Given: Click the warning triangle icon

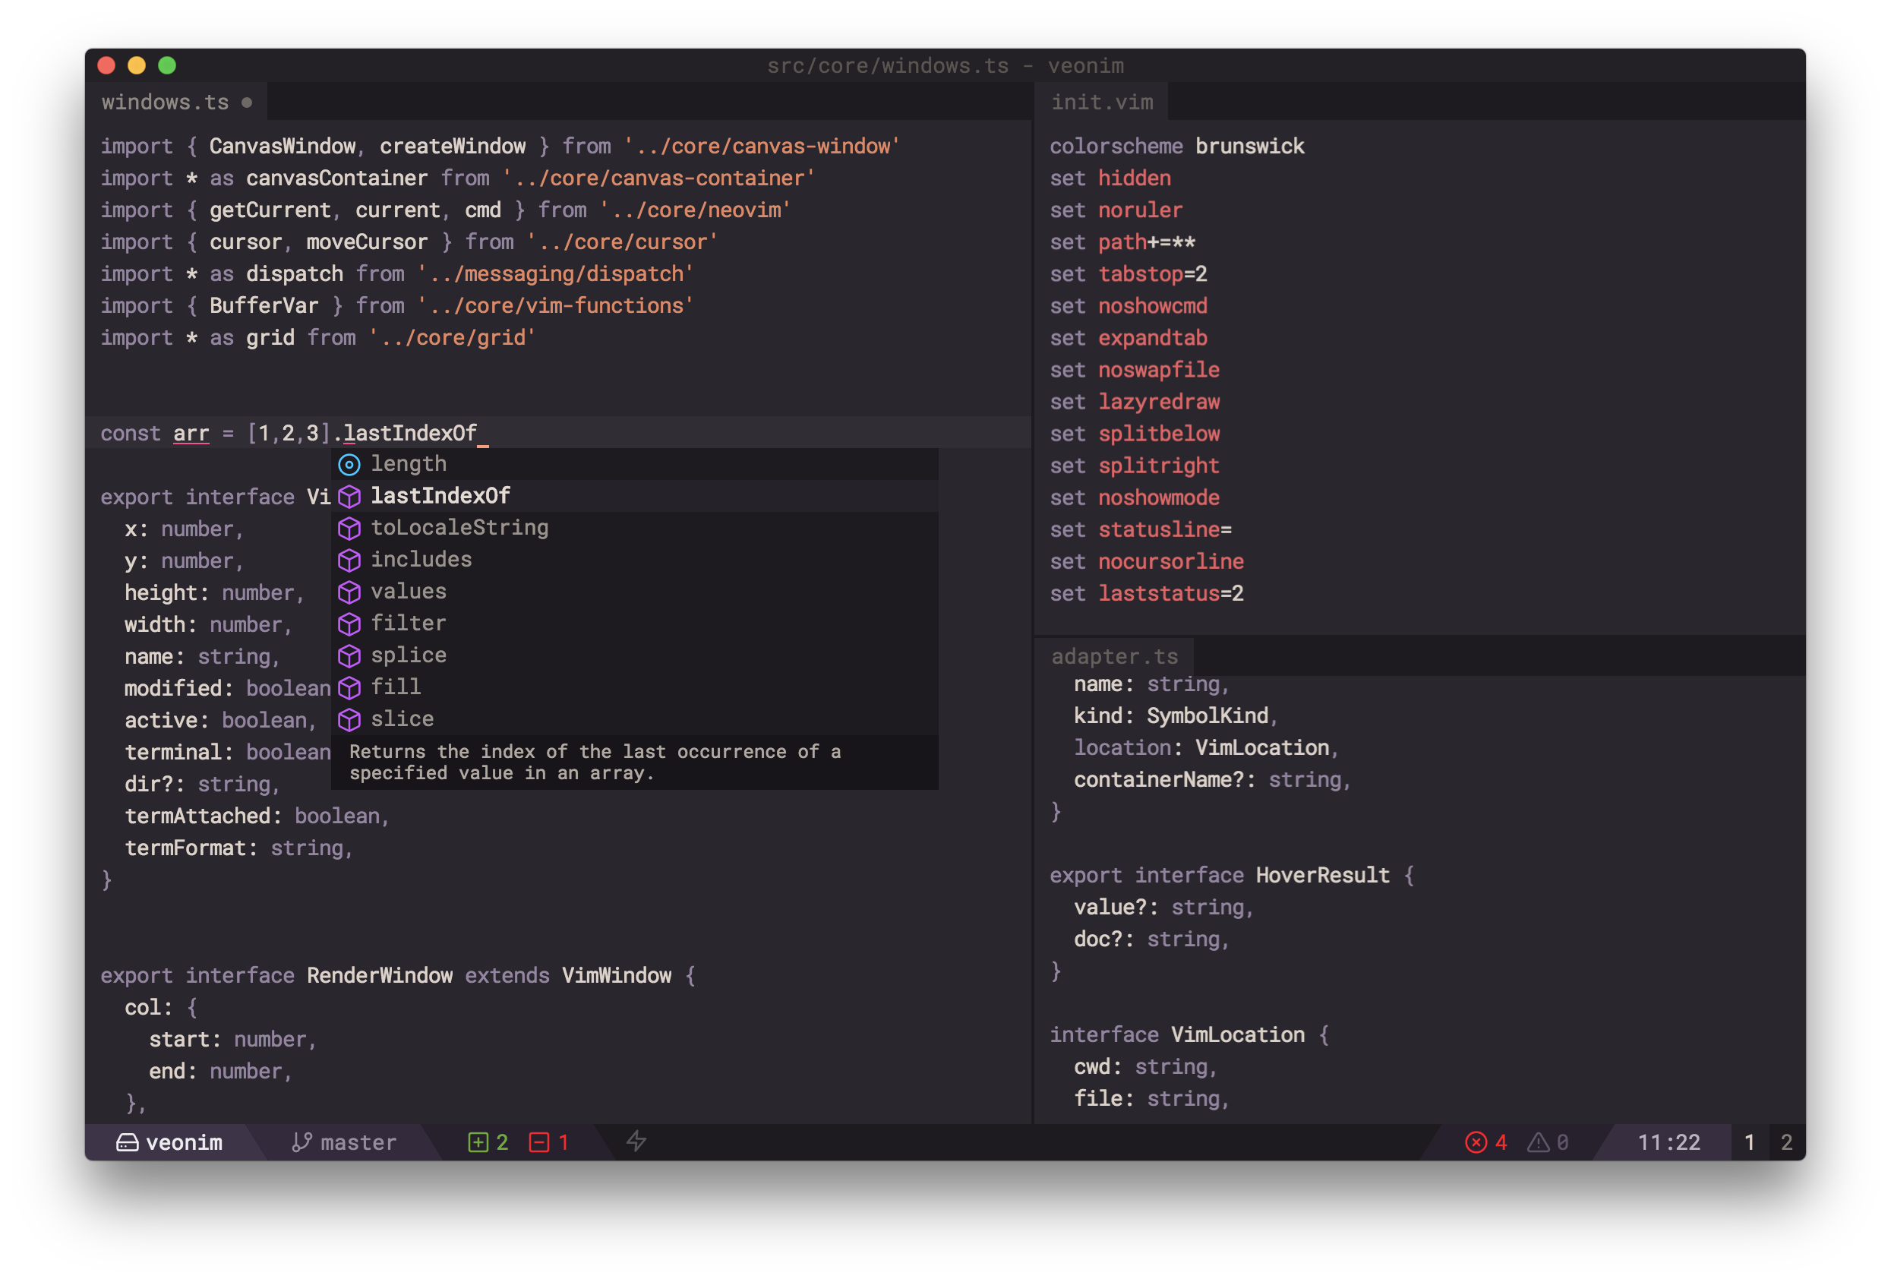Looking at the screenshot, I should [1538, 1143].
